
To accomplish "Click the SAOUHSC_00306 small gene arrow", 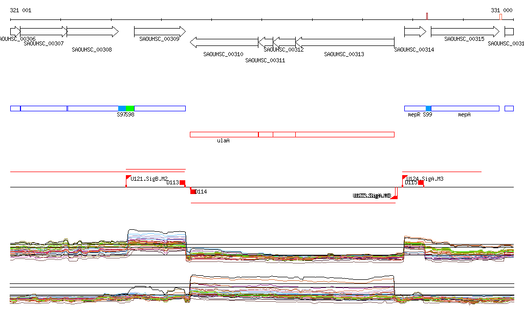I will 15,32.
